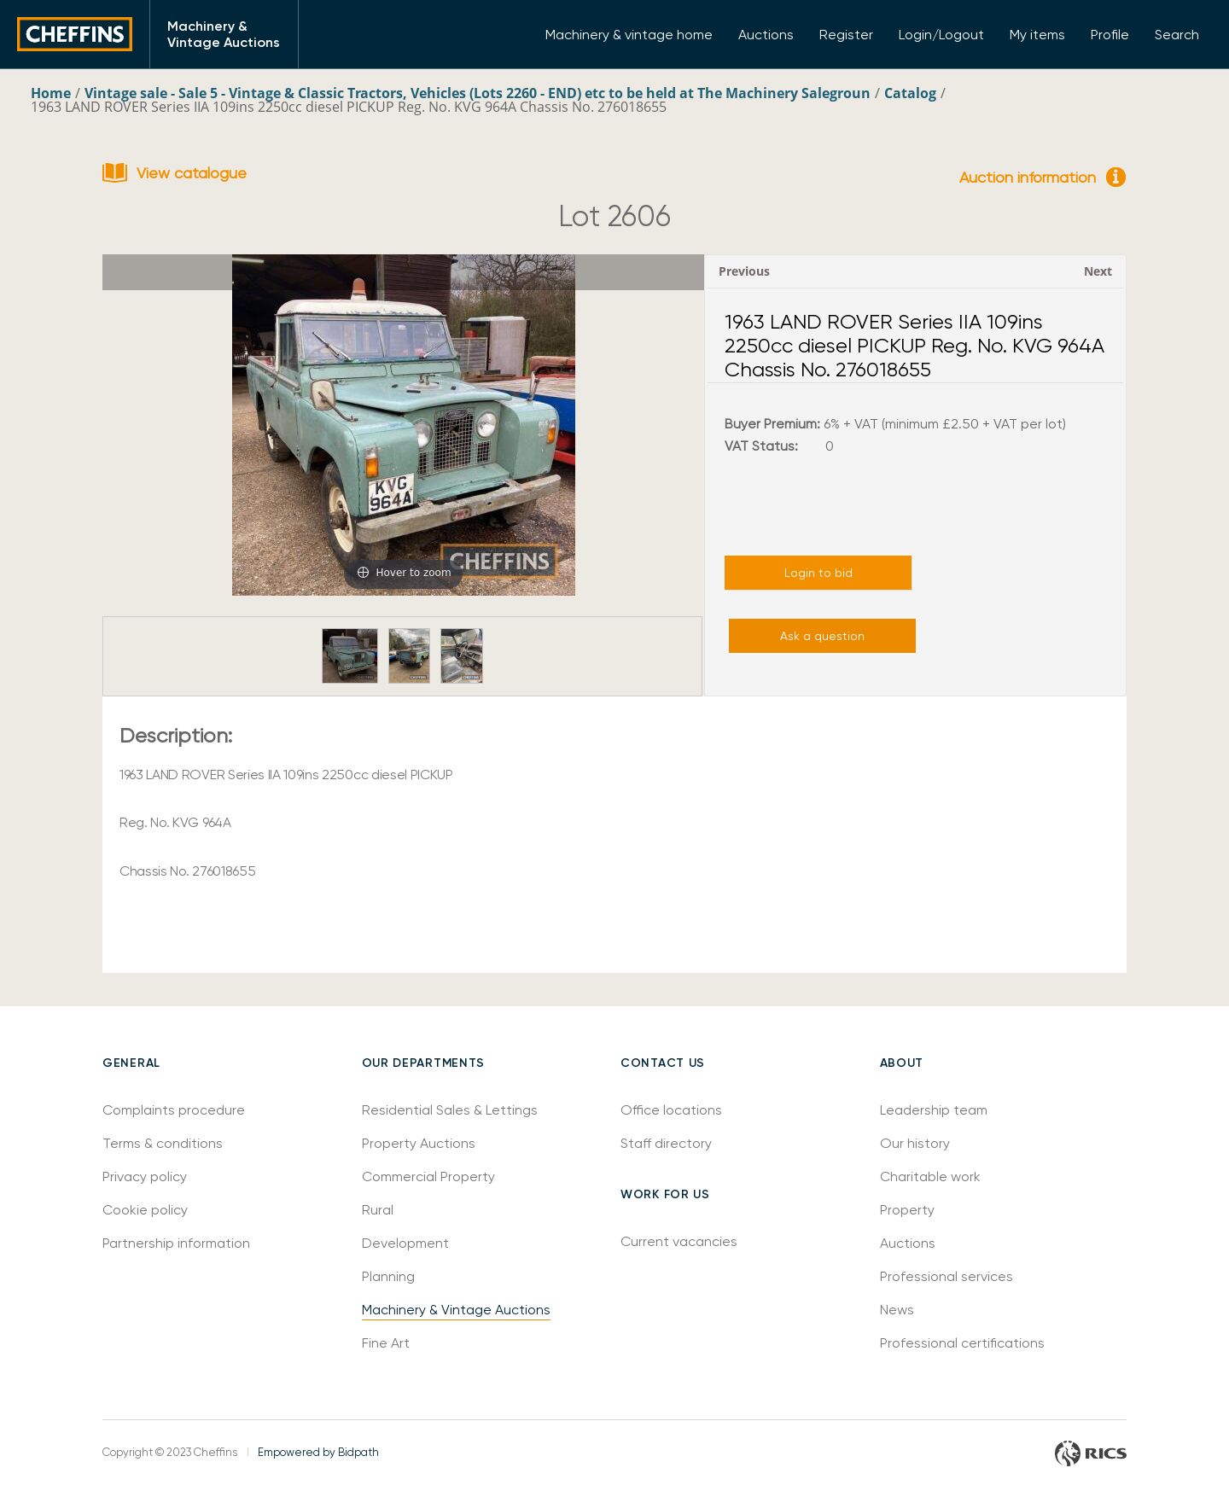Select the first Land Rover thumbnail
This screenshot has width=1229, height=1491.
[x=350, y=656]
